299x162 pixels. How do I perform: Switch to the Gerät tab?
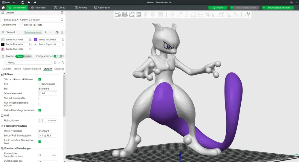click(x=60, y=8)
